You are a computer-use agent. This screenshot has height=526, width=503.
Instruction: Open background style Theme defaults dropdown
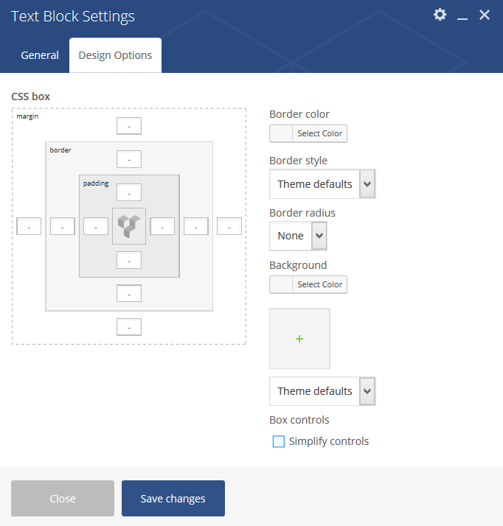coord(322,390)
